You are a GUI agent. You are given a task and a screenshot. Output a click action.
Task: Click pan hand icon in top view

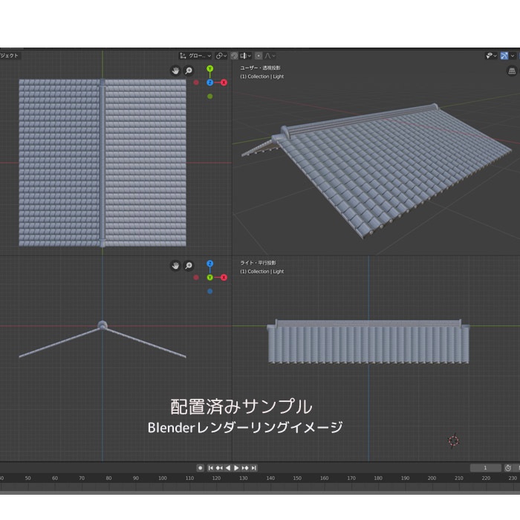click(x=175, y=71)
